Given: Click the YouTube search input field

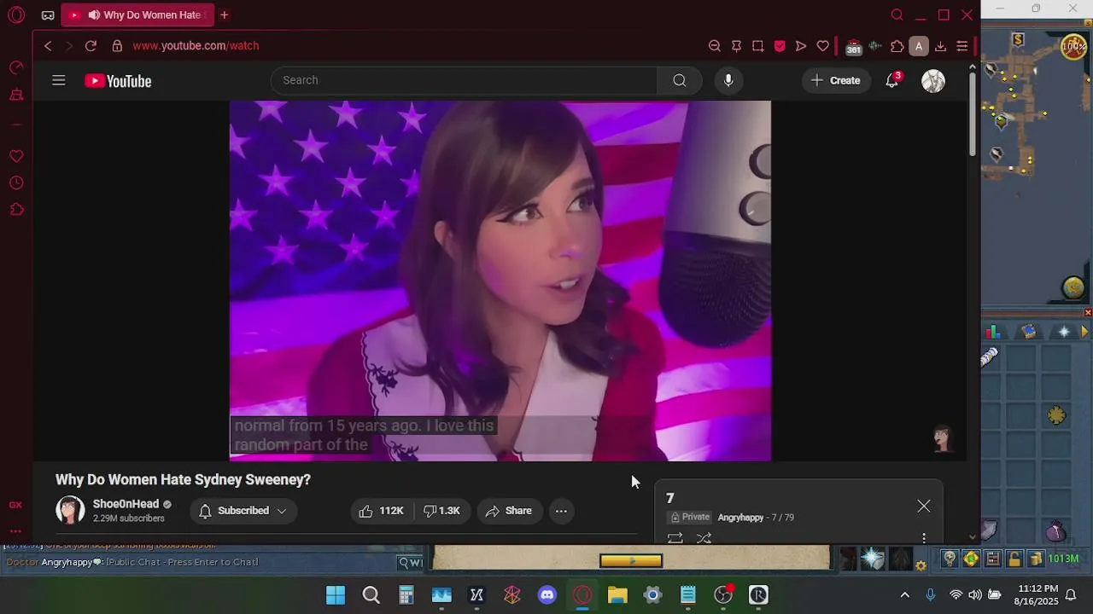Looking at the screenshot, I should coord(464,80).
